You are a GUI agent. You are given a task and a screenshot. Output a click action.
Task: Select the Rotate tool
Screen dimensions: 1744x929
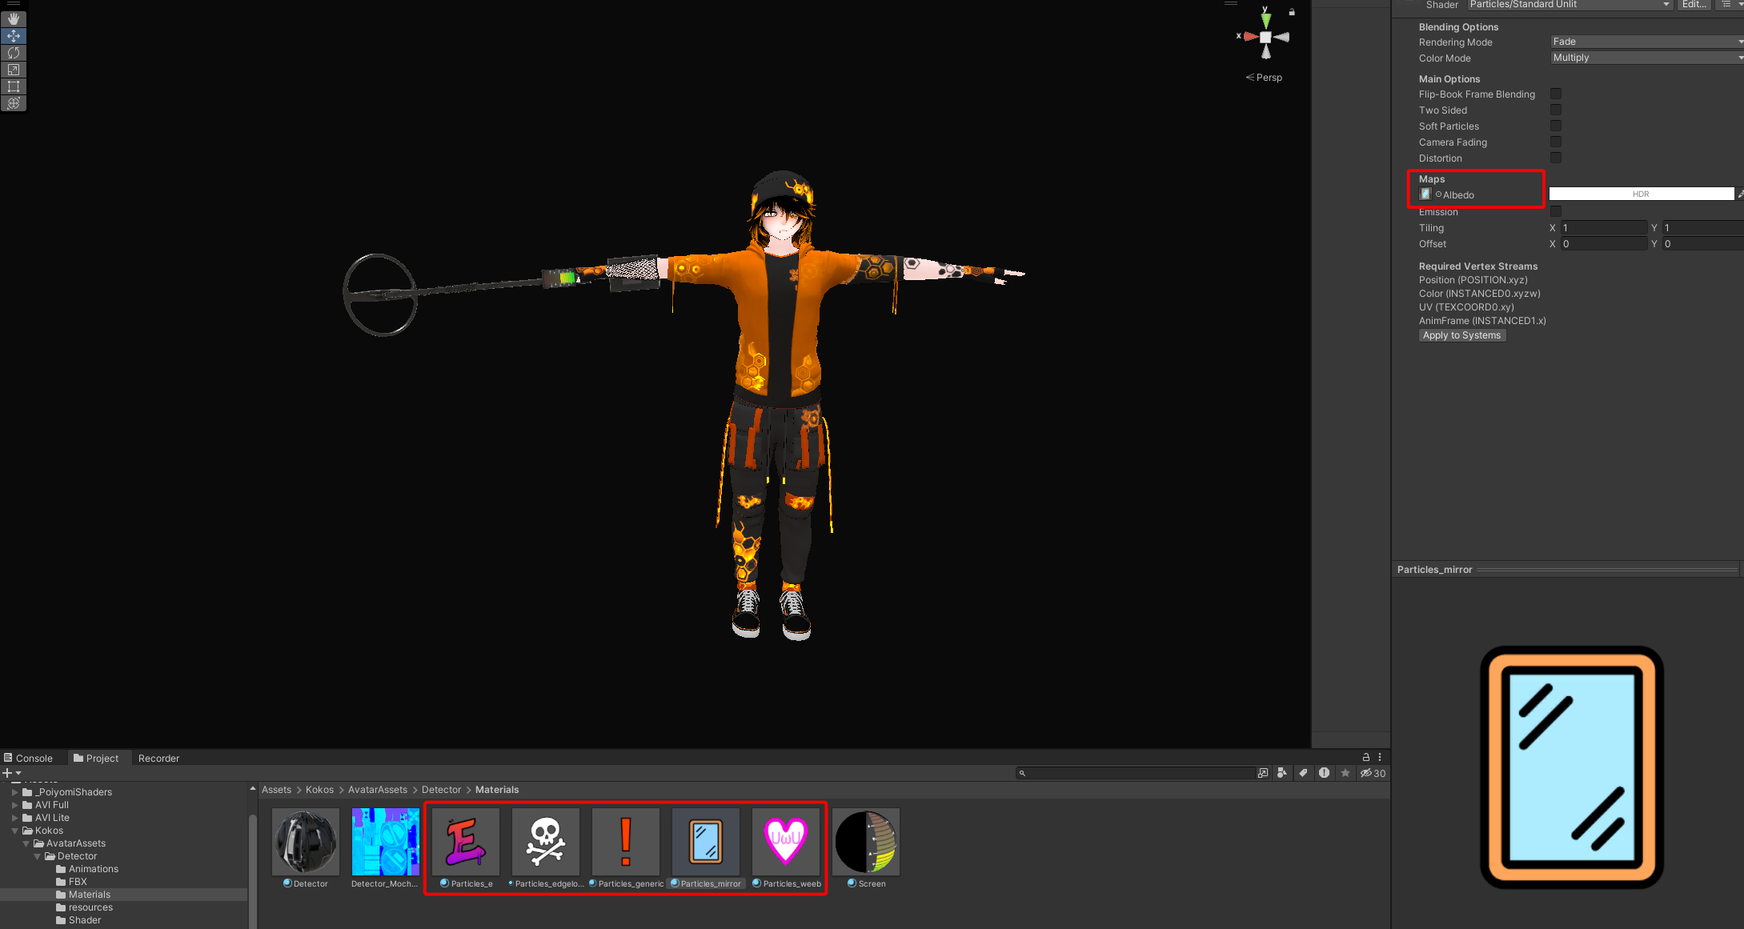point(14,53)
